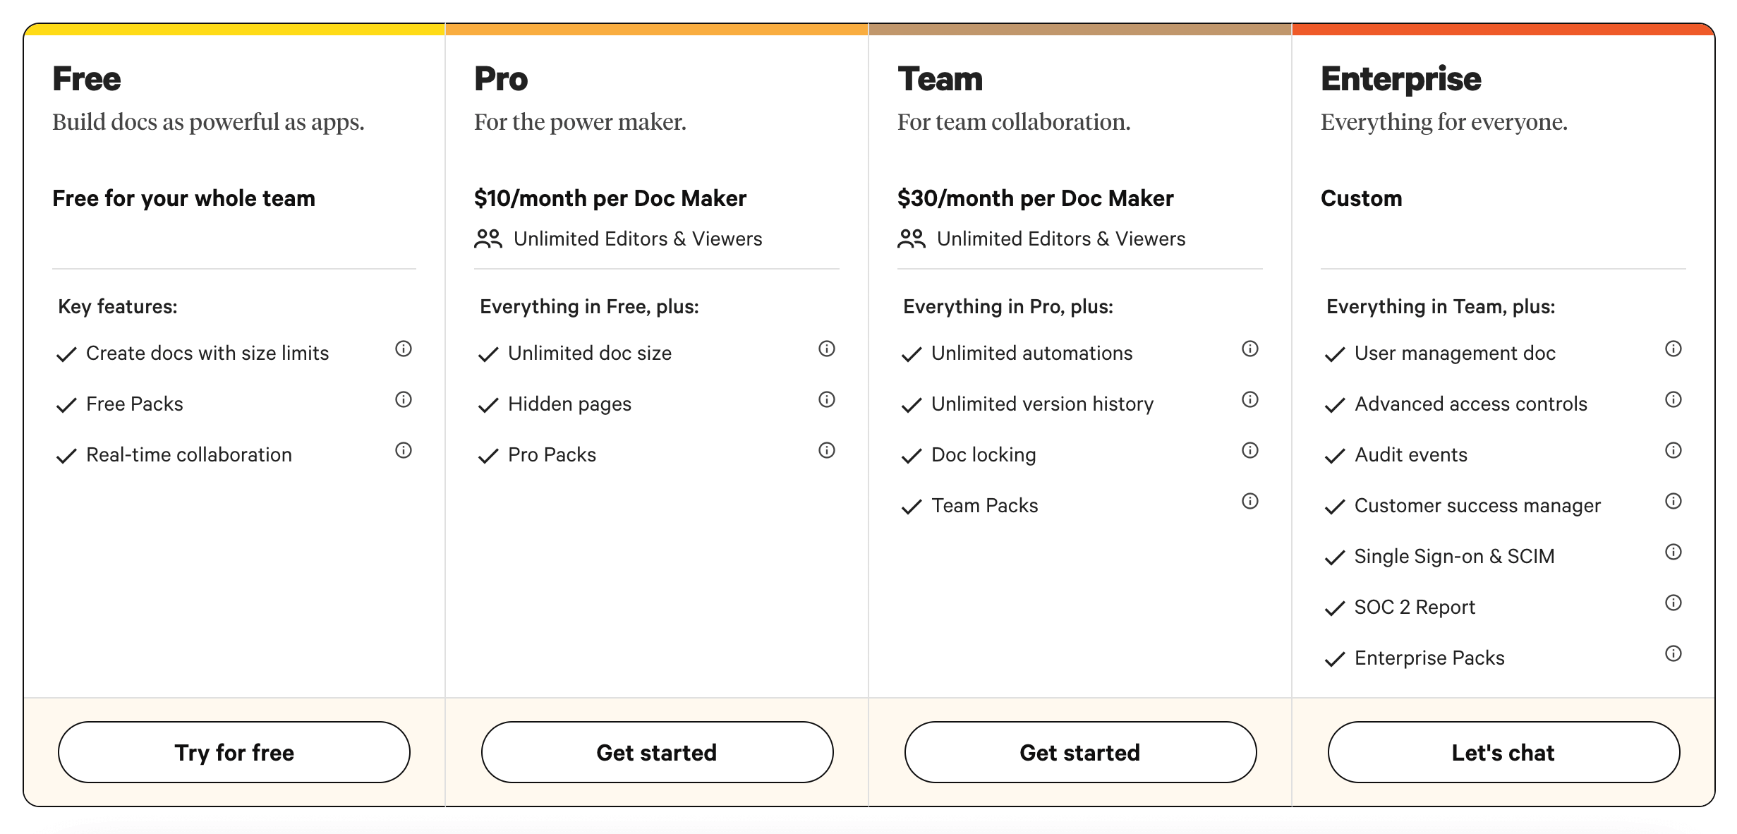Click the info icon beside Hidden pages
This screenshot has height=834, width=1737.
tap(826, 401)
